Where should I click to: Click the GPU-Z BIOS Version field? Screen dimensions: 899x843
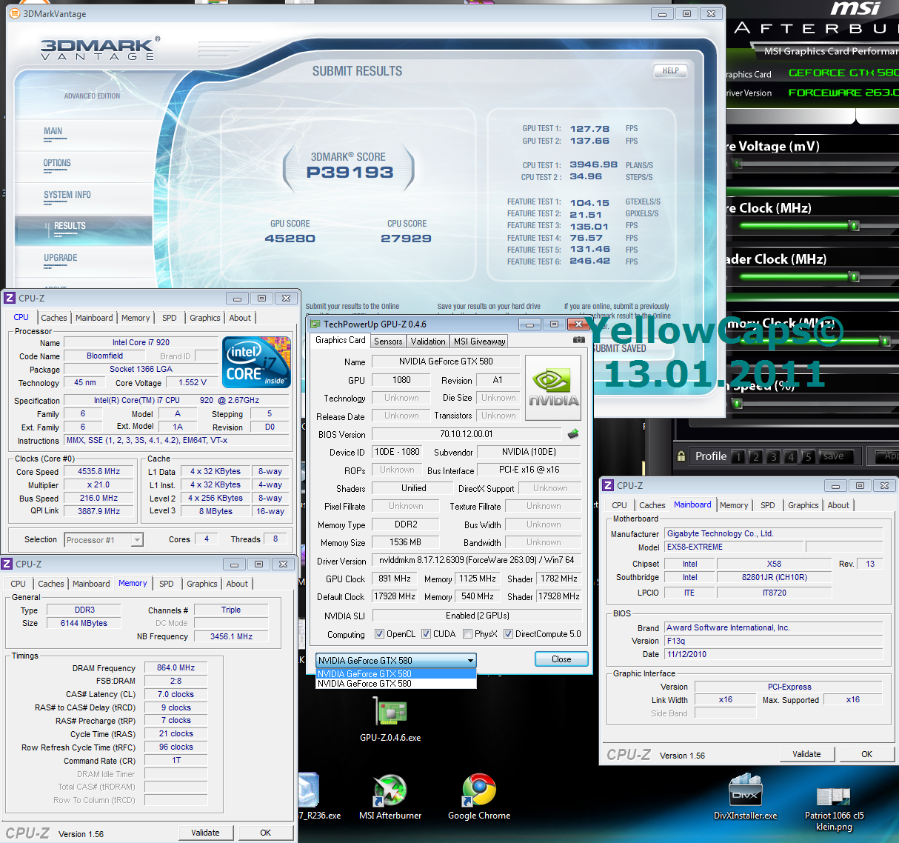pos(467,434)
